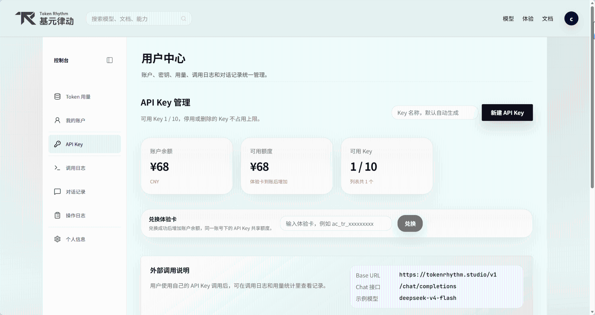Open Token 用量 in sidebar

click(x=85, y=97)
